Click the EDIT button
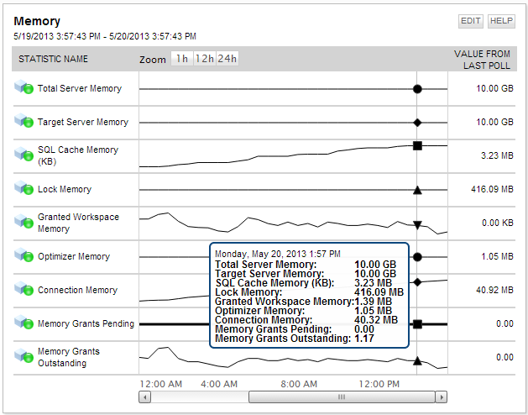Image resolution: width=528 pixels, height=415 pixels. (470, 21)
